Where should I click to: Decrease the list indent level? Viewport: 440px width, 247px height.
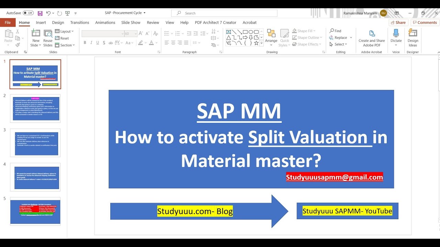pyautogui.click(x=188, y=33)
